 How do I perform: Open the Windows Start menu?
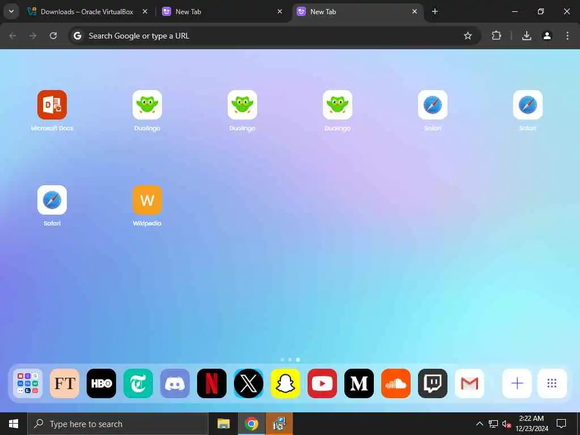[14, 424]
